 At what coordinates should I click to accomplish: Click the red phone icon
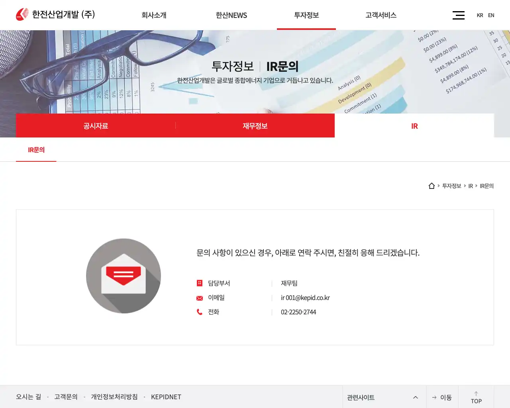coord(200,312)
